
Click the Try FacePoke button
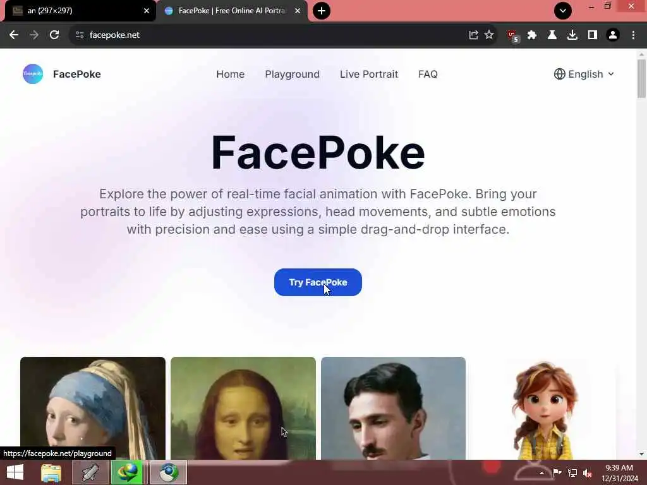(318, 282)
